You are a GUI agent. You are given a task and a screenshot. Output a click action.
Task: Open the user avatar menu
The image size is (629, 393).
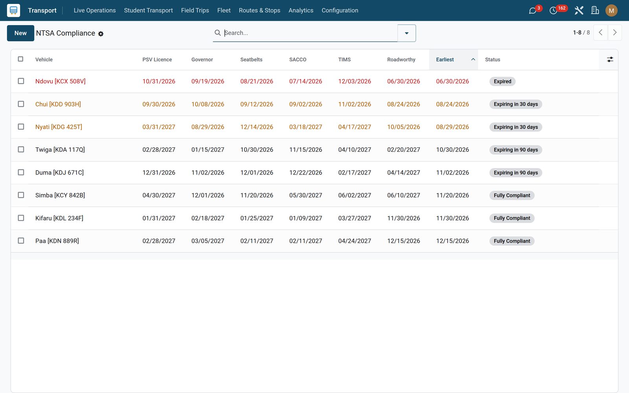tap(611, 11)
